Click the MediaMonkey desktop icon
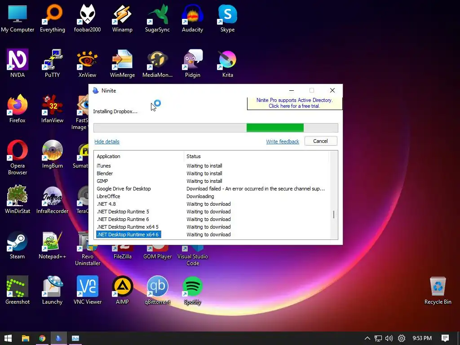 point(157,63)
